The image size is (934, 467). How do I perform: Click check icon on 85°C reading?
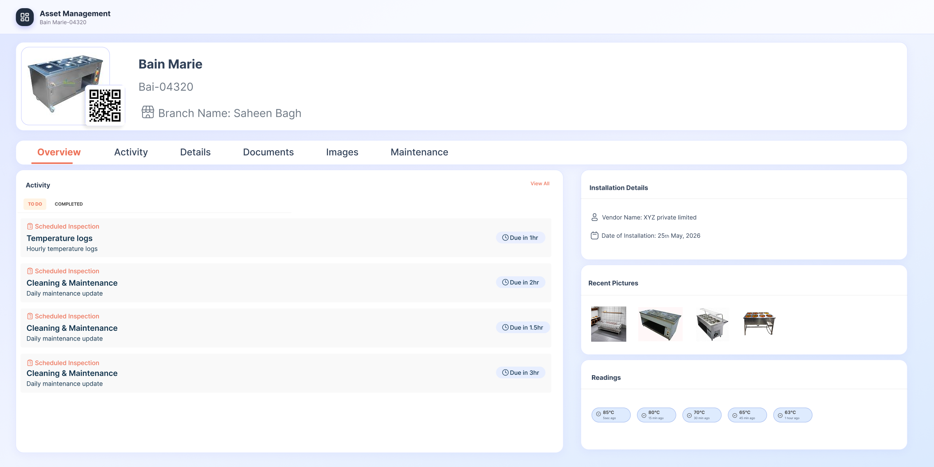coord(599,414)
